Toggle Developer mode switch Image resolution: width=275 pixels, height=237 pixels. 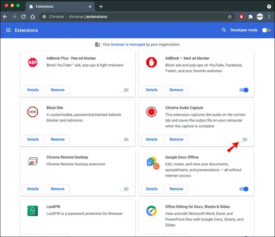pos(266,30)
